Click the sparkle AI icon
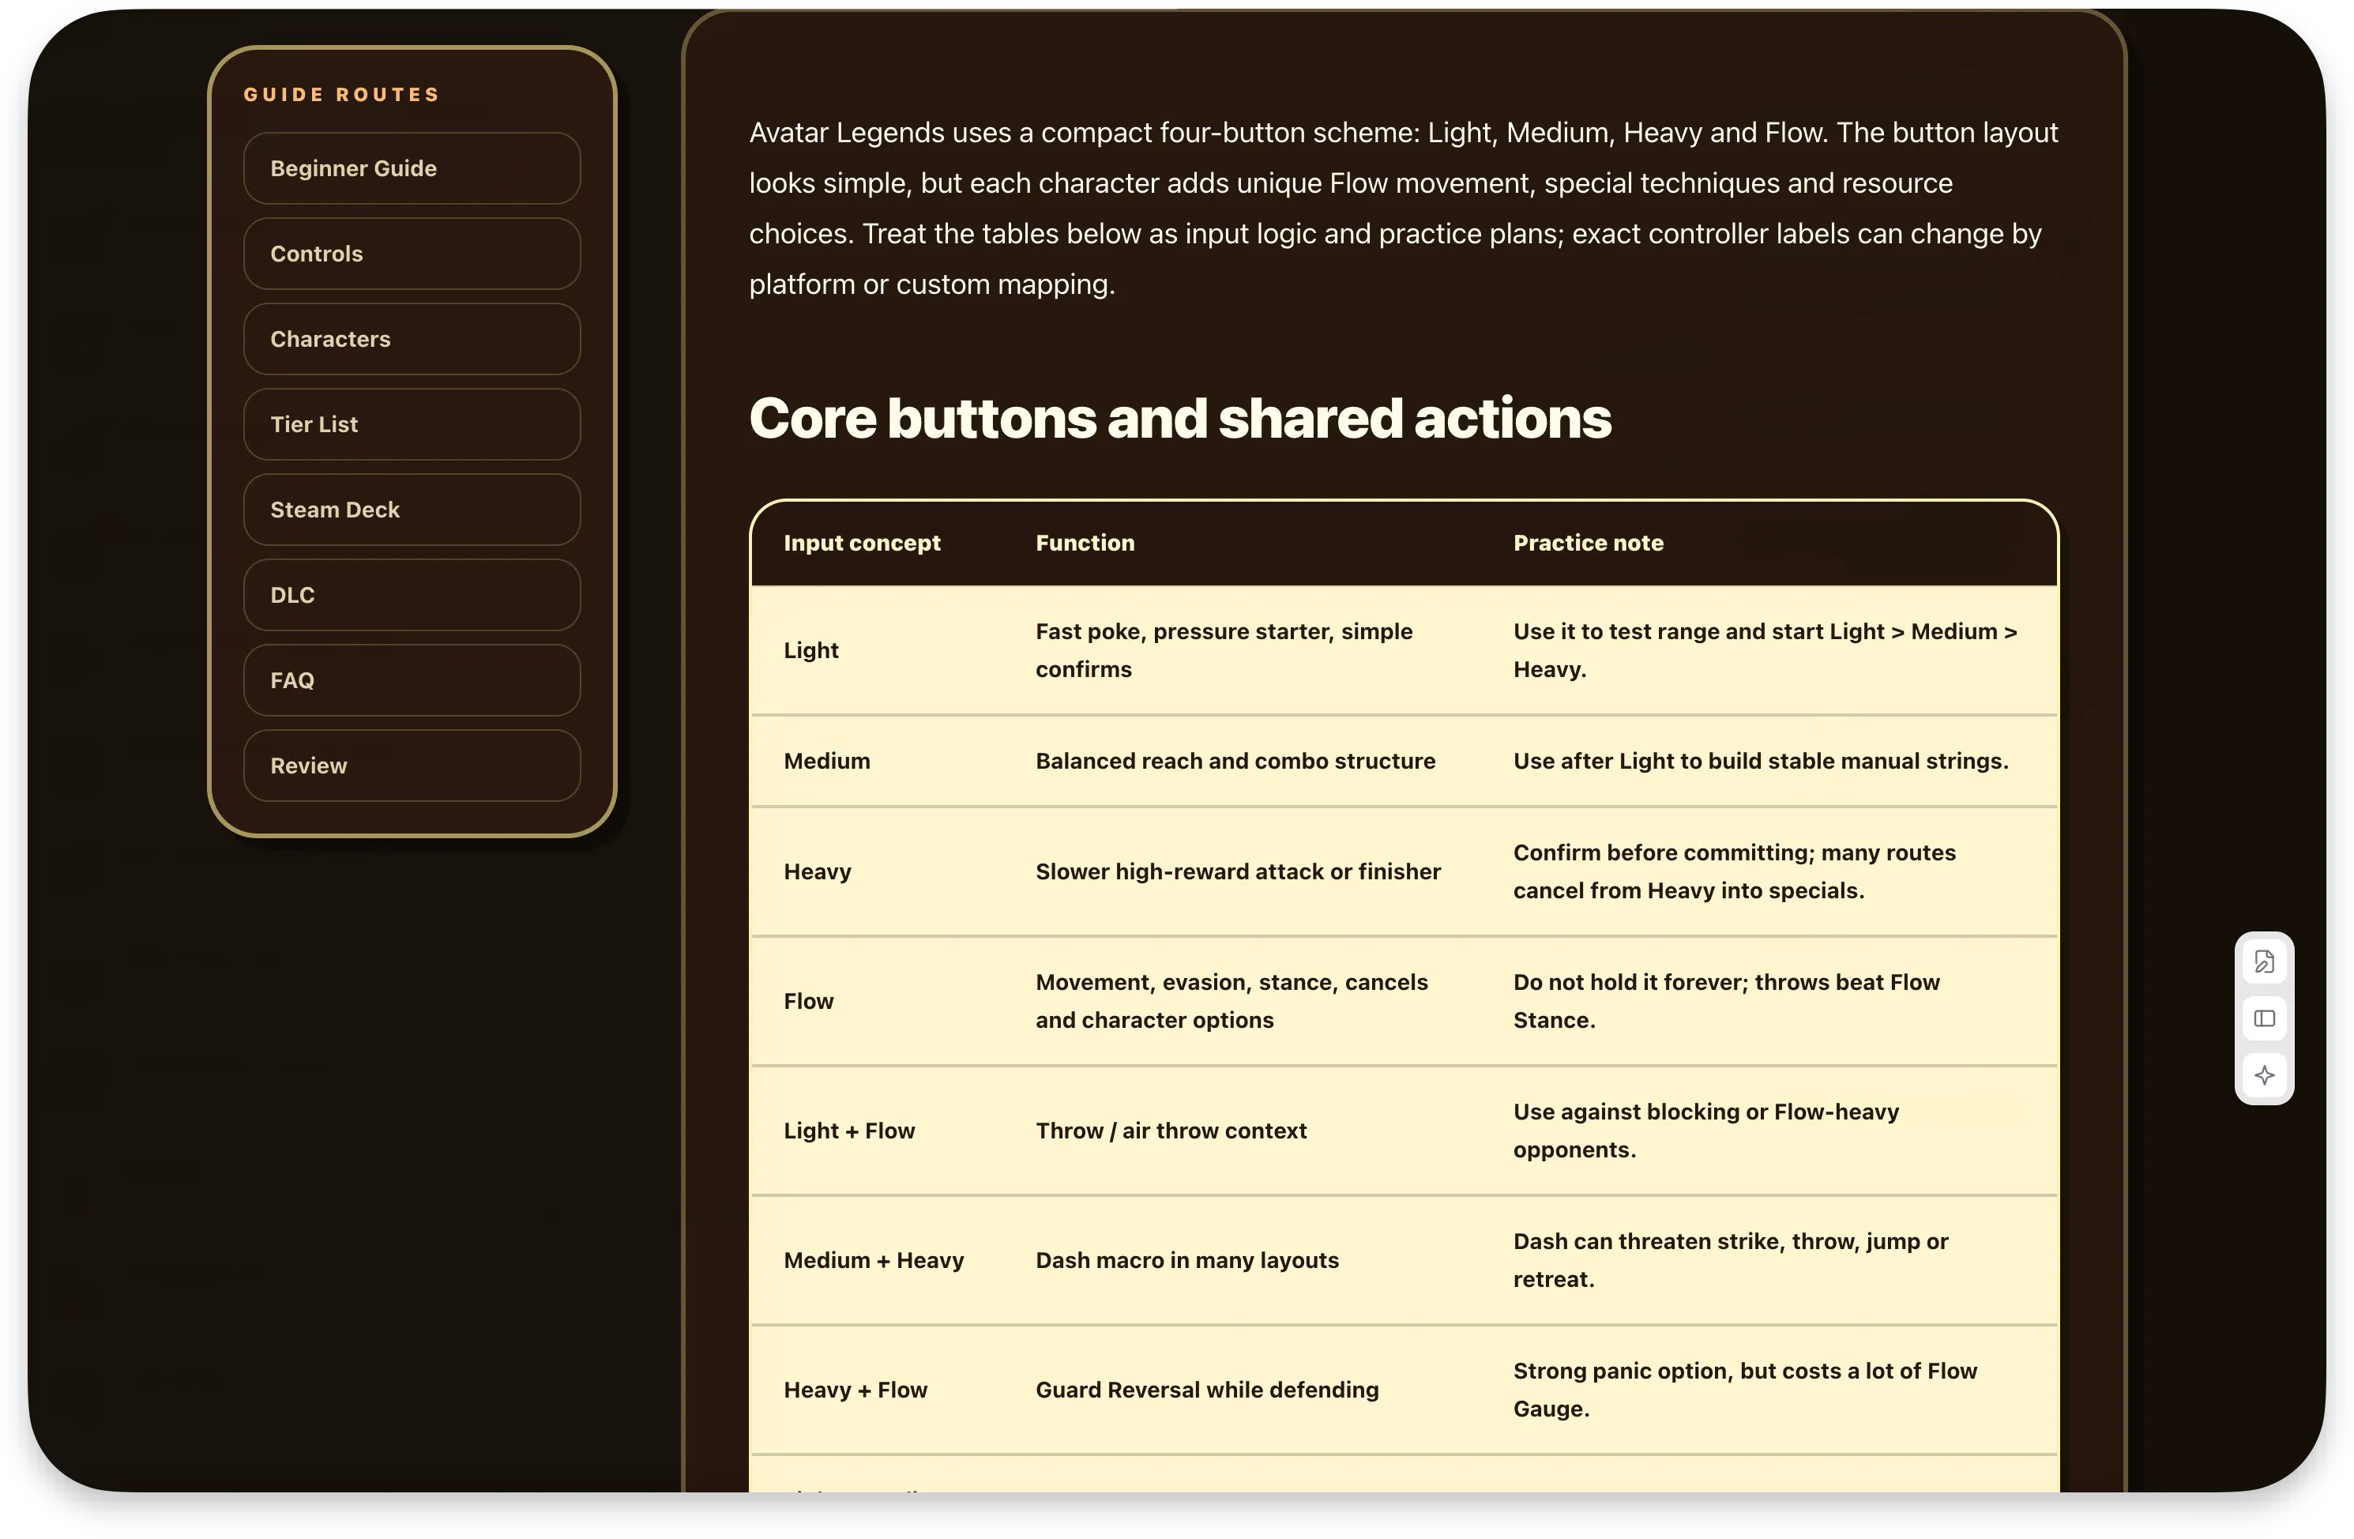Viewport: 2354px width, 1539px height. (x=2264, y=1075)
